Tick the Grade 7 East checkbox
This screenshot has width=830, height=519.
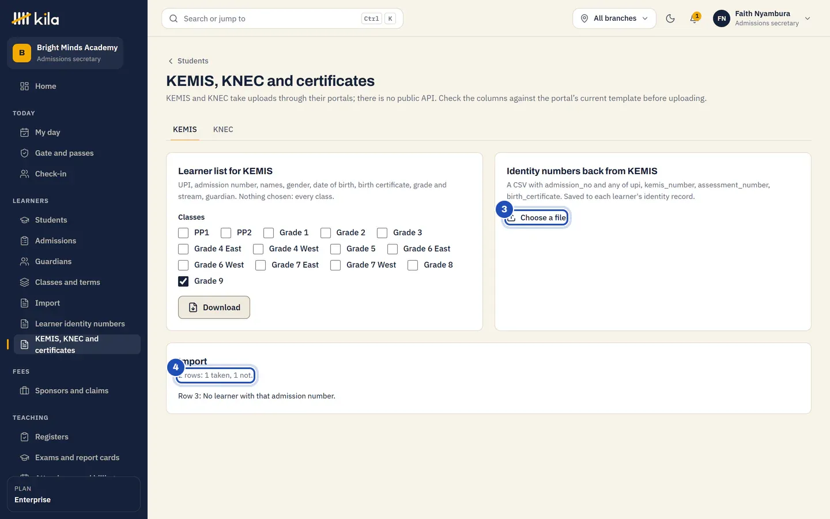click(x=261, y=265)
